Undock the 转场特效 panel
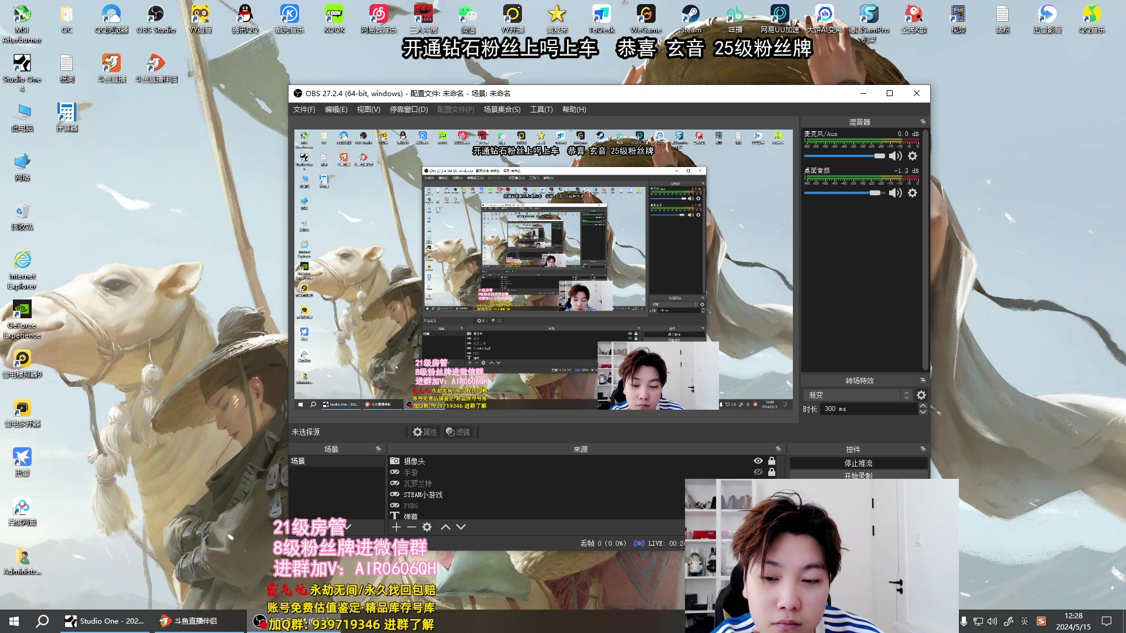Screen dimensions: 1126x633 pos(922,380)
